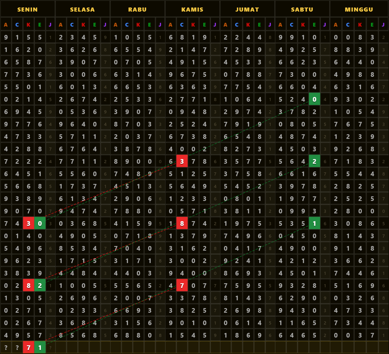This screenshot has width=389, height=354.
Task: Choose the SABTU day header
Action: tap(302, 9)
